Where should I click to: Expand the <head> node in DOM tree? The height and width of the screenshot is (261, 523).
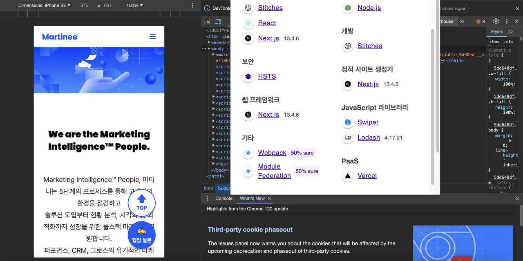pos(209,42)
